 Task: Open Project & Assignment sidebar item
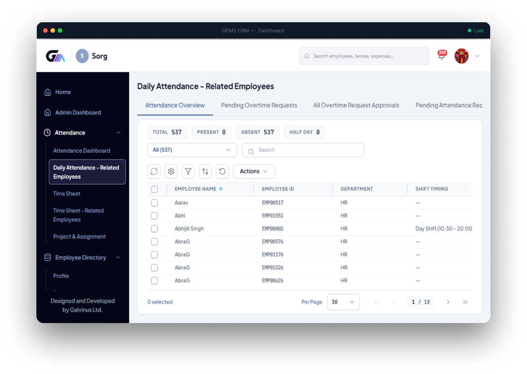pos(80,237)
